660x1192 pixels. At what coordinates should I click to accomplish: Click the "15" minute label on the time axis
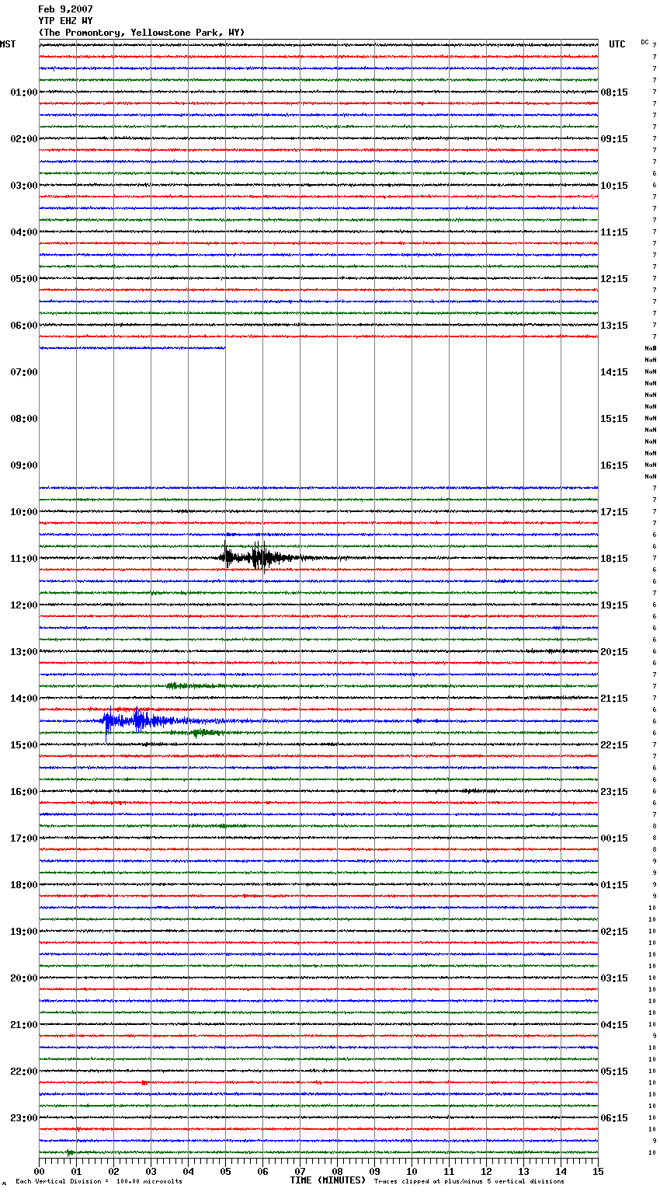coord(598,1171)
